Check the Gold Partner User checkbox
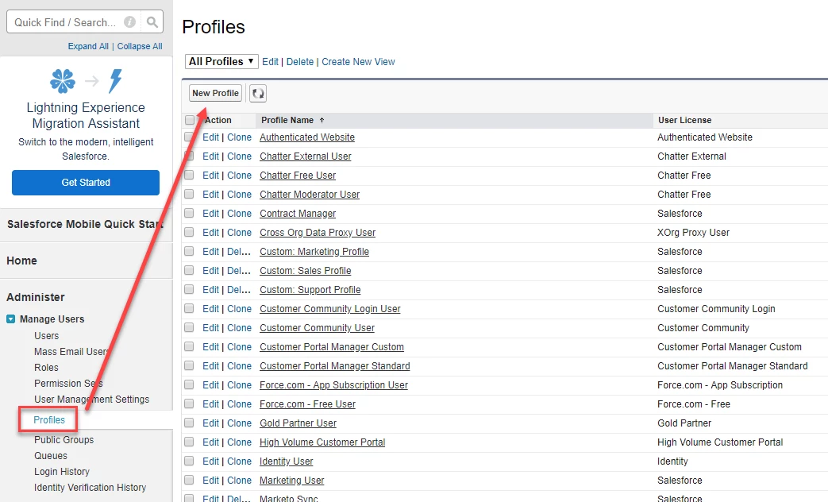Image resolution: width=828 pixels, height=502 pixels. [x=188, y=423]
